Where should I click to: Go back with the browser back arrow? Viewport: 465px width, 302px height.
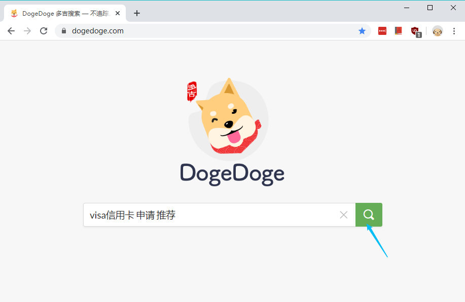11,31
